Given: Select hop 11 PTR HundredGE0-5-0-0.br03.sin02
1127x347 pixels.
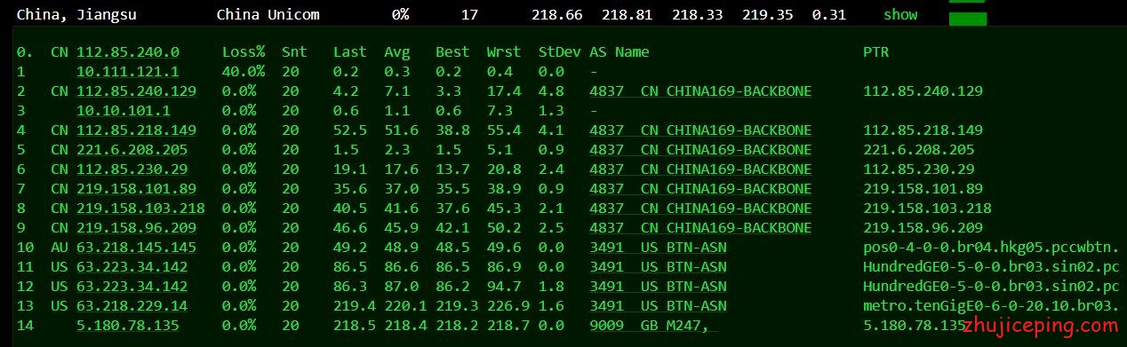Looking at the screenshot, I should tap(991, 266).
